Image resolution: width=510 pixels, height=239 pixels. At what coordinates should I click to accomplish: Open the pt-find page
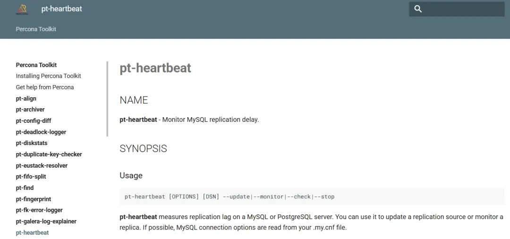25,188
